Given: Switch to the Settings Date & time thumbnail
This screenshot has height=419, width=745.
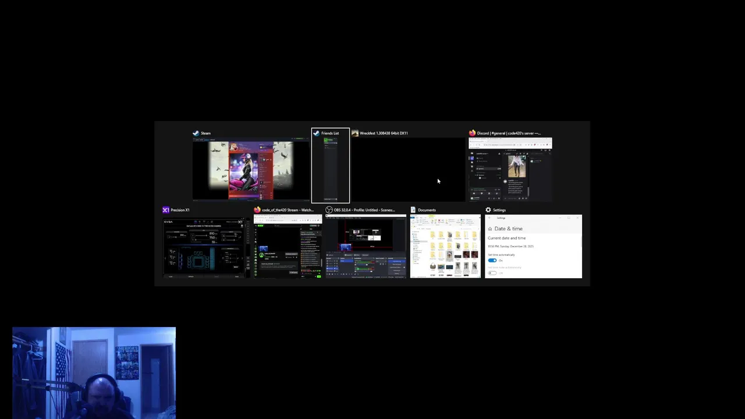Looking at the screenshot, I should point(533,247).
